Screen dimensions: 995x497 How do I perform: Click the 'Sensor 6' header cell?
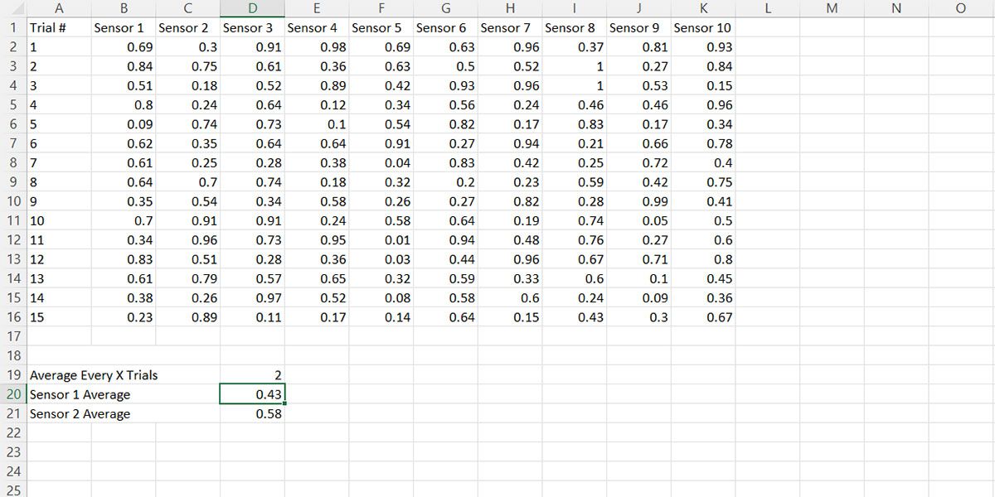[445, 27]
